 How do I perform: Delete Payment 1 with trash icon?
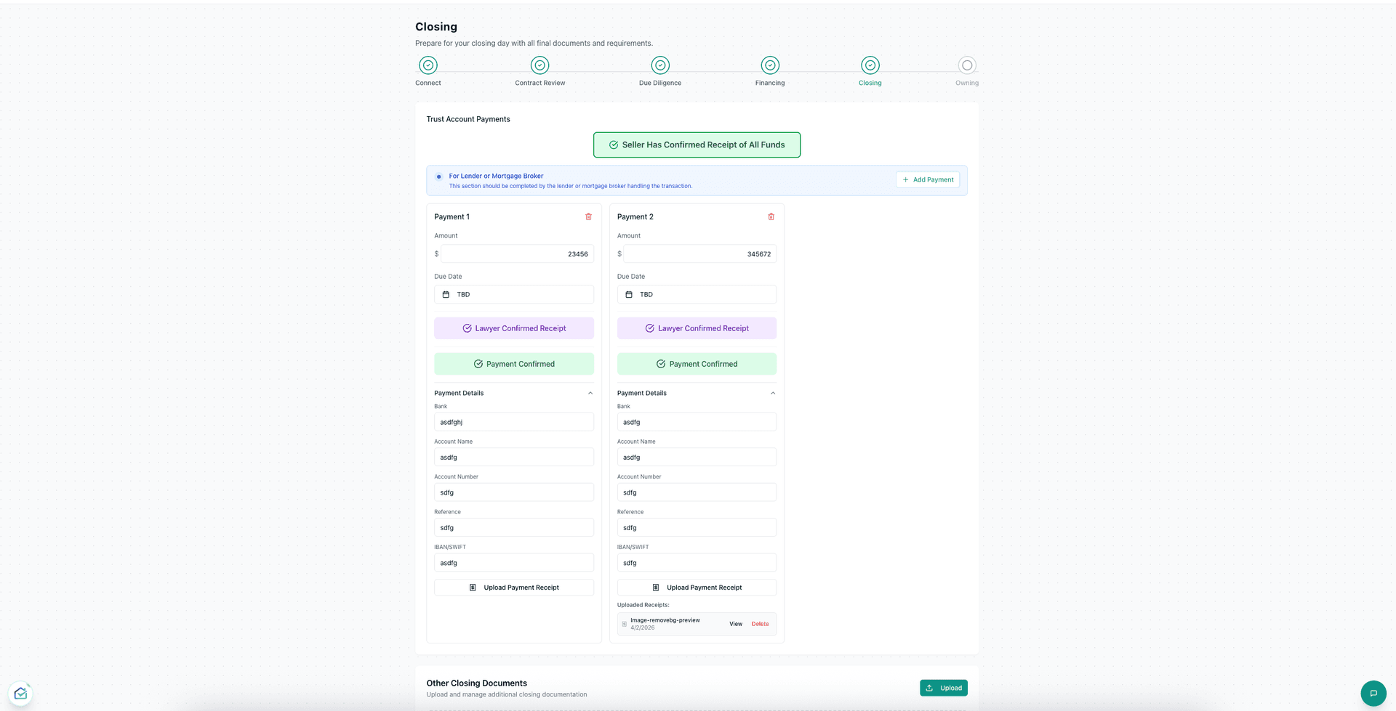coord(589,216)
